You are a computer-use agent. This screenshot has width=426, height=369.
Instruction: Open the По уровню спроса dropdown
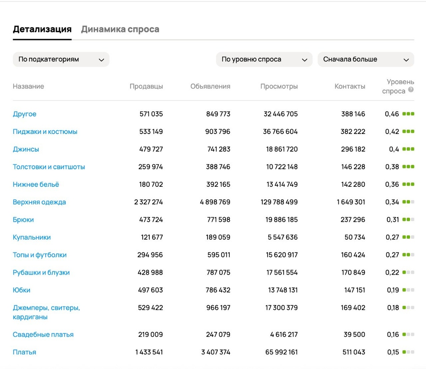pos(264,60)
